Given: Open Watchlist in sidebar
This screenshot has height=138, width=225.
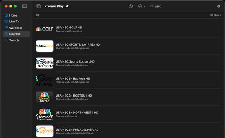Looking at the screenshot, I should 16,28.
